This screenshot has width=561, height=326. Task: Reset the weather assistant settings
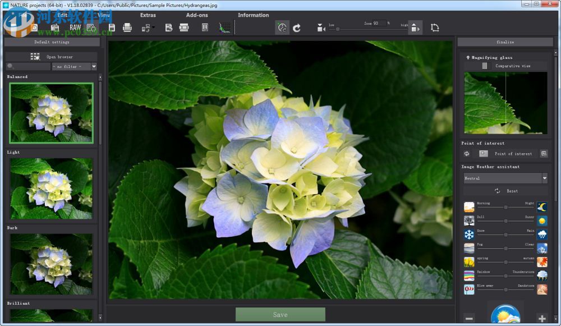click(507, 191)
